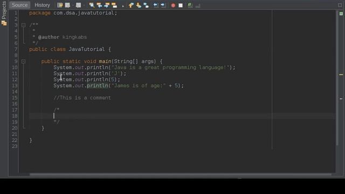Comment out the line with the Comment icon
345x194 pixels.
190,5
